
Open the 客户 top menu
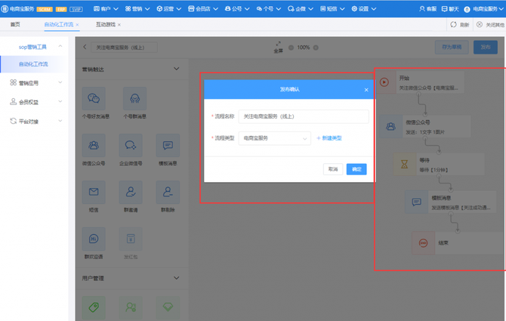click(106, 9)
